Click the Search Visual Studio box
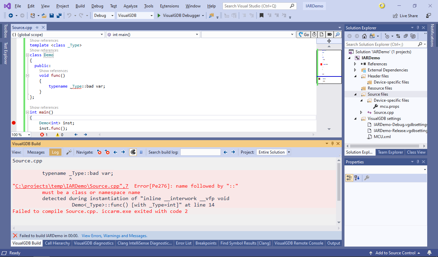 pyautogui.click(x=260, y=6)
